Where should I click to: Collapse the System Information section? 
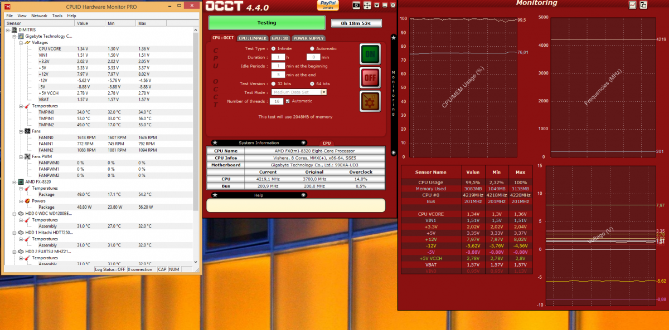pyautogui.click(x=303, y=143)
